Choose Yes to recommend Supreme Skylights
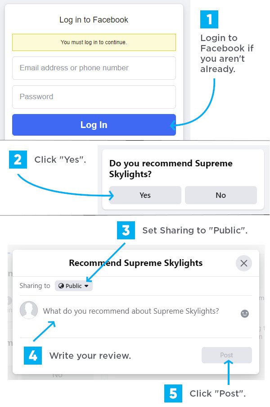Viewport: 270px width, 407px height. pos(145,195)
